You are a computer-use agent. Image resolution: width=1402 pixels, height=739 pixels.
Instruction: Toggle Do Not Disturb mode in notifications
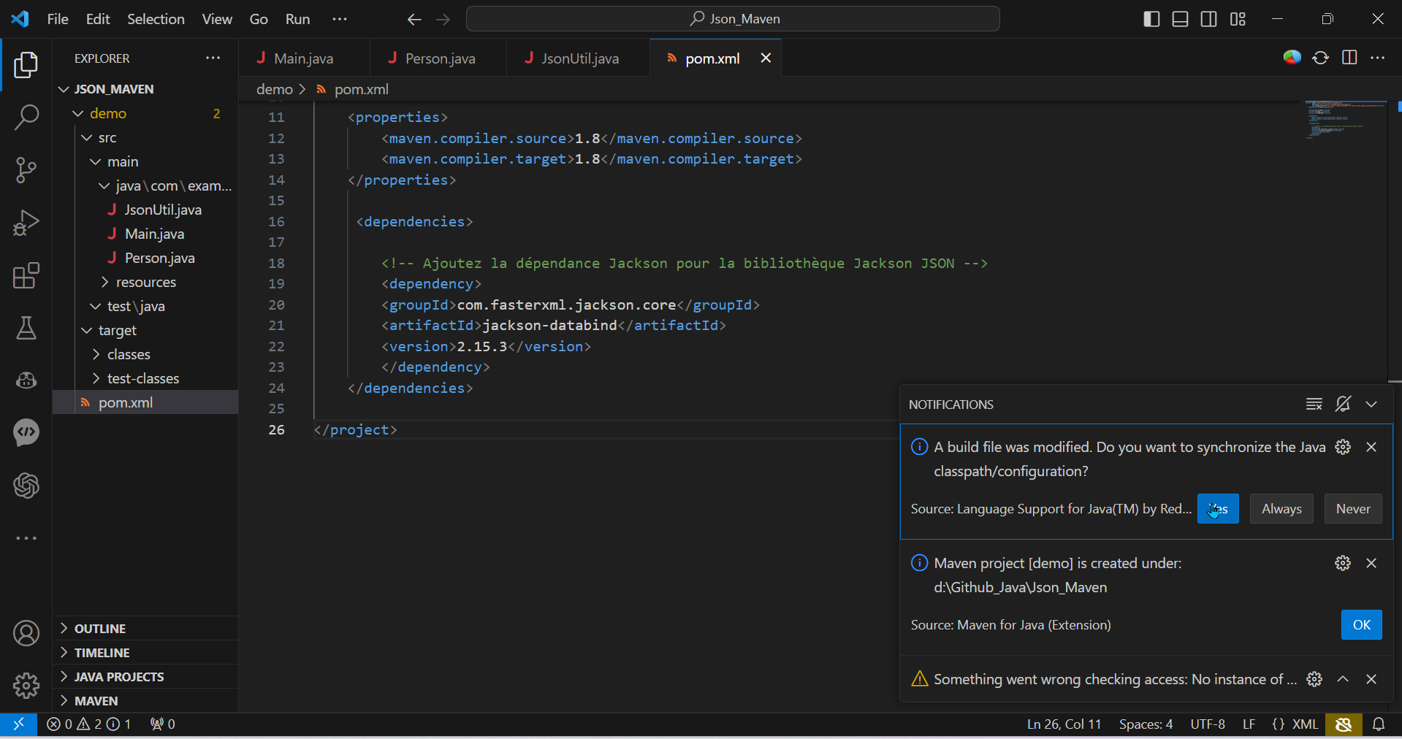tap(1343, 404)
